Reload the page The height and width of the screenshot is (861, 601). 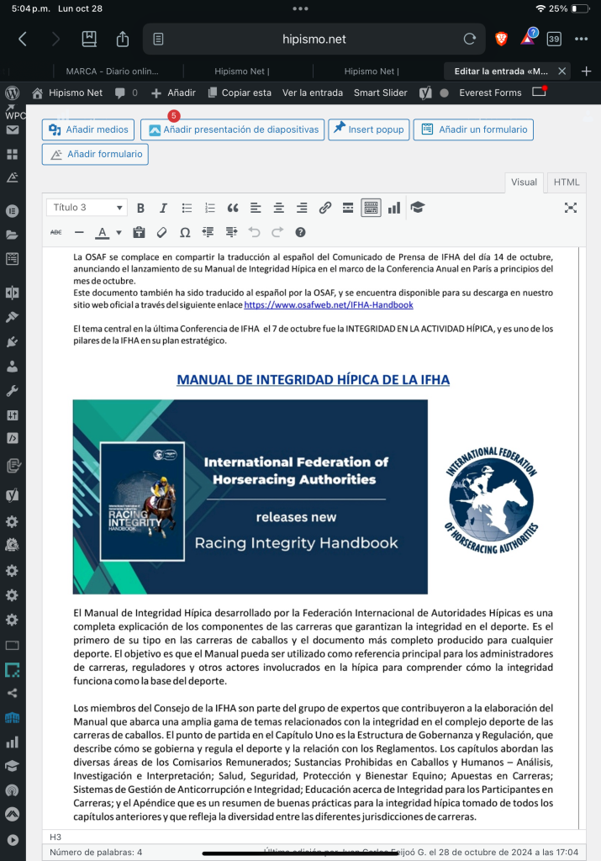click(x=469, y=39)
